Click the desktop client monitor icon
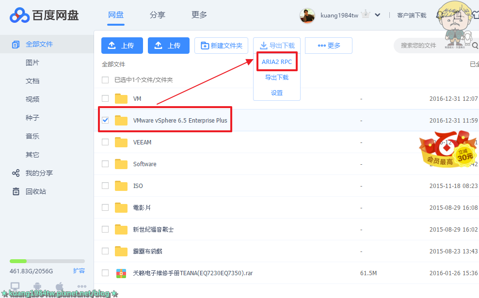 click(x=15, y=286)
